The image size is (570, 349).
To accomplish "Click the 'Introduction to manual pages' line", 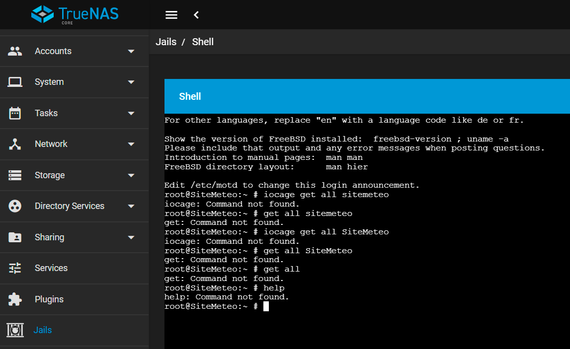I will 263,157.
